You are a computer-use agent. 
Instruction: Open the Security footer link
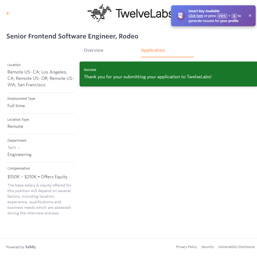[208, 247]
